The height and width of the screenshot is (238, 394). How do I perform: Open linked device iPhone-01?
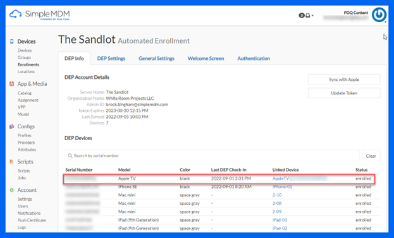click(x=282, y=187)
